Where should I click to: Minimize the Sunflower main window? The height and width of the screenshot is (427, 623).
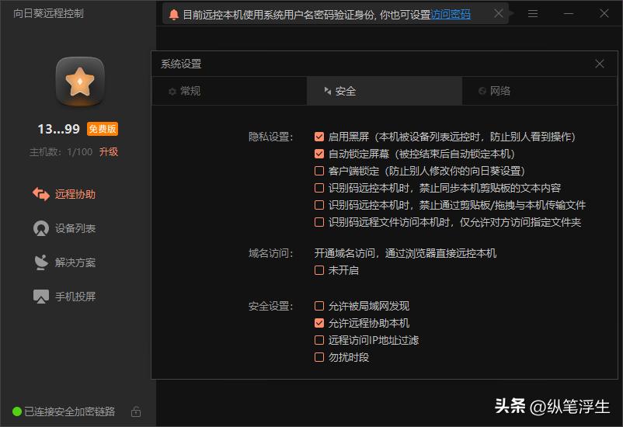tap(569, 14)
